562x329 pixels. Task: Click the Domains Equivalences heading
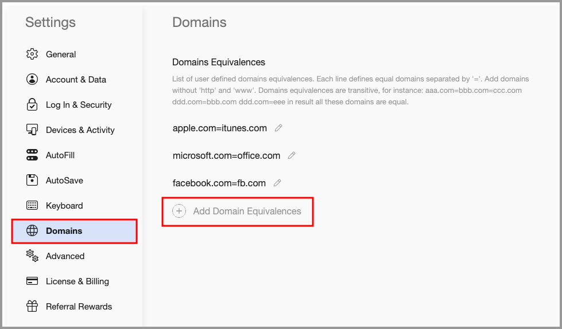pos(219,62)
